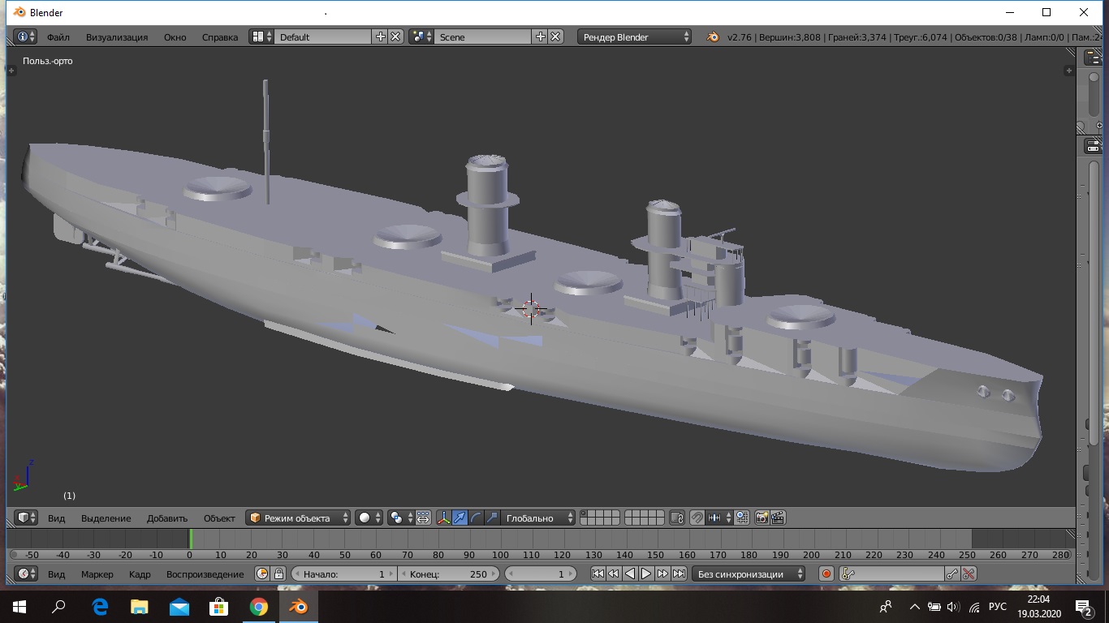Click the OpenGL render animation clapperboard icon
Viewport: 1109px width, 623px height.
click(778, 518)
